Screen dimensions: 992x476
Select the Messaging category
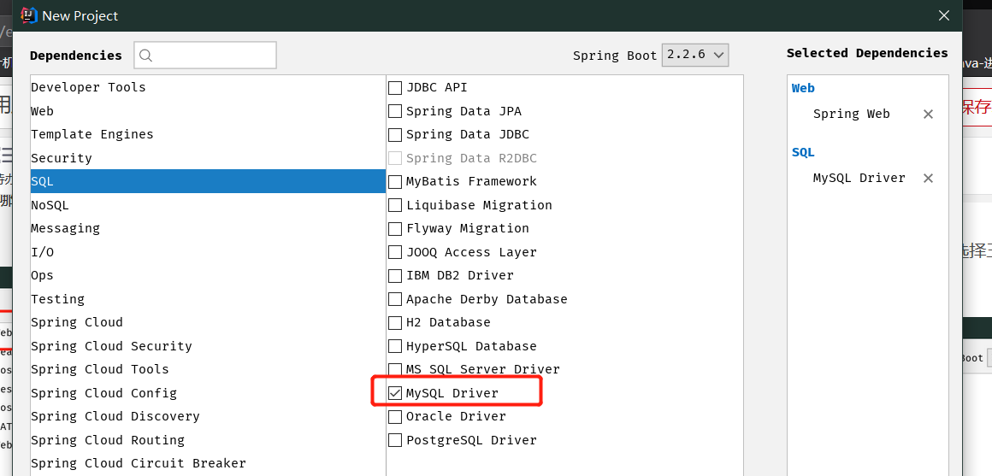(208, 228)
